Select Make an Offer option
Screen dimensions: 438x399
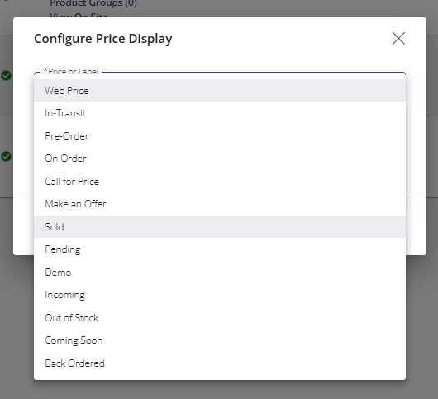(220, 204)
